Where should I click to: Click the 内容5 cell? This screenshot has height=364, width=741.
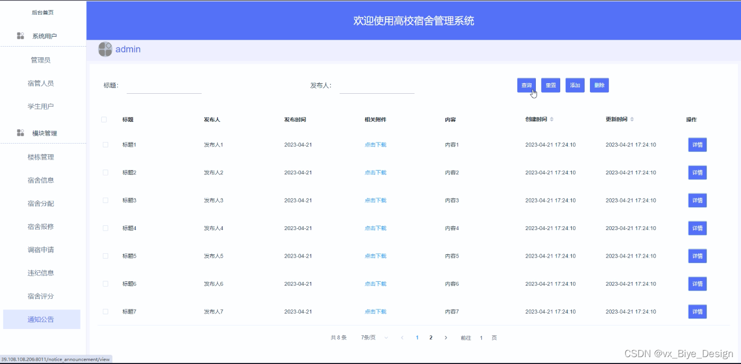coord(452,256)
